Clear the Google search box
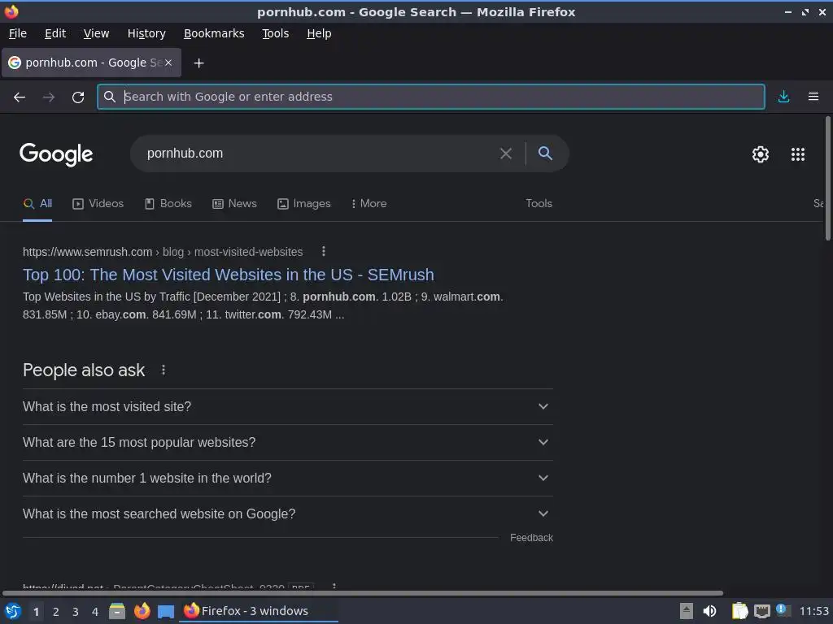Screen dimensions: 833x624 (506, 154)
